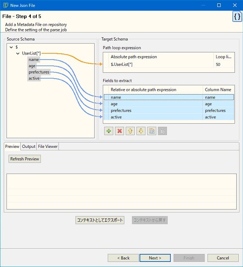This screenshot has height=267, width=243.
Task: Select the active node in Source Schema
Action: (34, 78)
